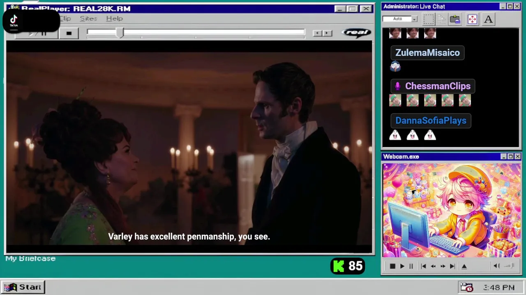Click the volume slider in Webcam.exe
Viewport: 526px width, 295px height.
coord(510,266)
